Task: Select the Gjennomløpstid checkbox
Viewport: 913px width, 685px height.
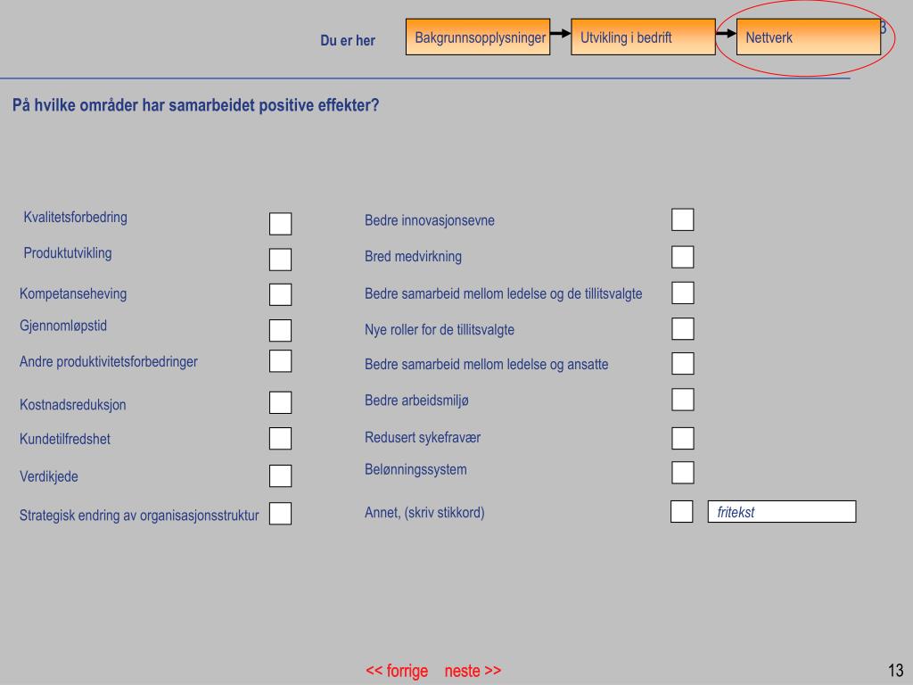Action: click(x=280, y=330)
